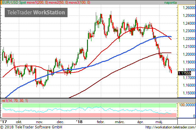Click the RSI scale 0 label
The height and width of the screenshot is (130, 196).
click(194, 116)
